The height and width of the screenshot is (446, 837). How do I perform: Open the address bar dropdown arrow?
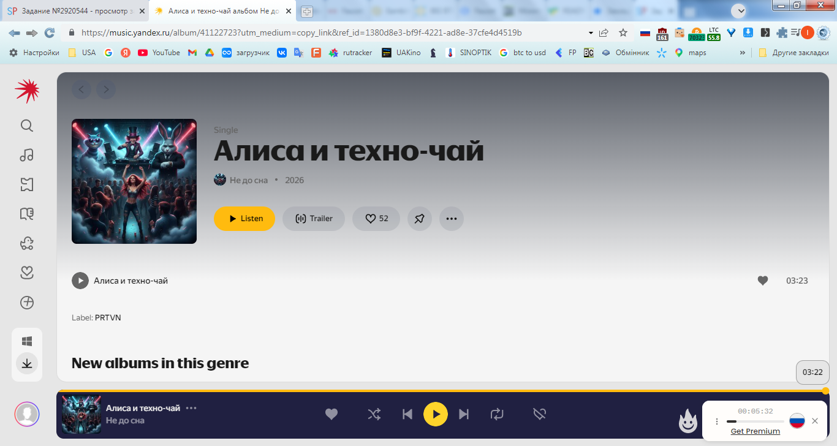pos(591,33)
